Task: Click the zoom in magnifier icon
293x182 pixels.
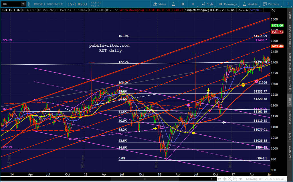Action: (x=230, y=179)
